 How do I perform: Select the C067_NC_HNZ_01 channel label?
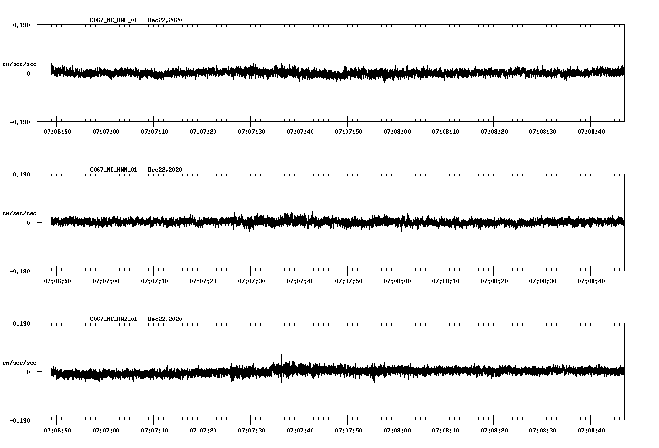113,319
